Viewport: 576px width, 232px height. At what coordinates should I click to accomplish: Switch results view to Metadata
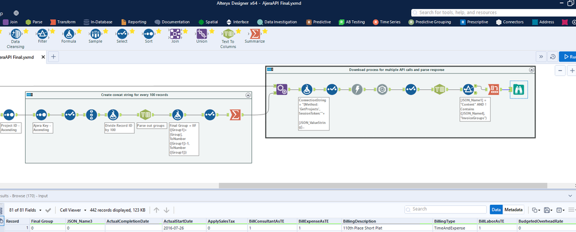pyautogui.click(x=513, y=209)
